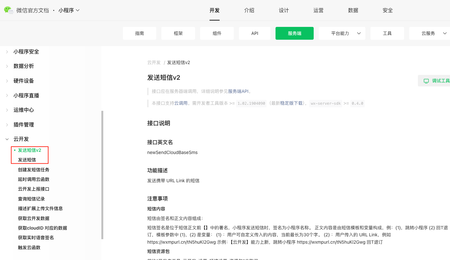This screenshot has height=260, width=450.
Task: Open the 延时调用云函数 sidebar page
Action: click(x=34, y=179)
